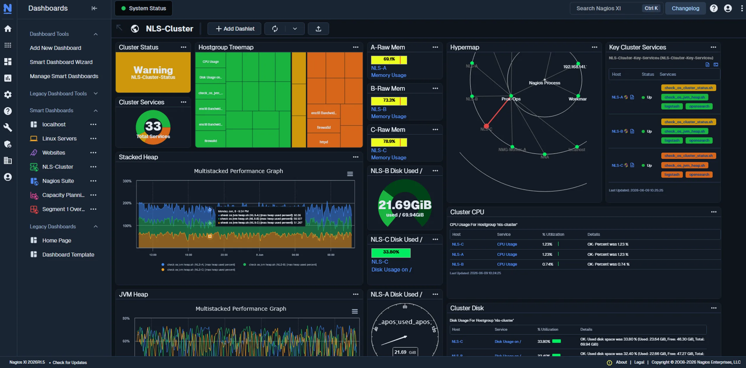The width and height of the screenshot is (746, 368).
Task: Open Stacked Heap chart hamburger menu
Action: (350, 174)
